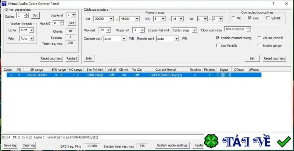294x151 pixels.
Task: Click the Set button next to Max NC
Action: point(72,23)
